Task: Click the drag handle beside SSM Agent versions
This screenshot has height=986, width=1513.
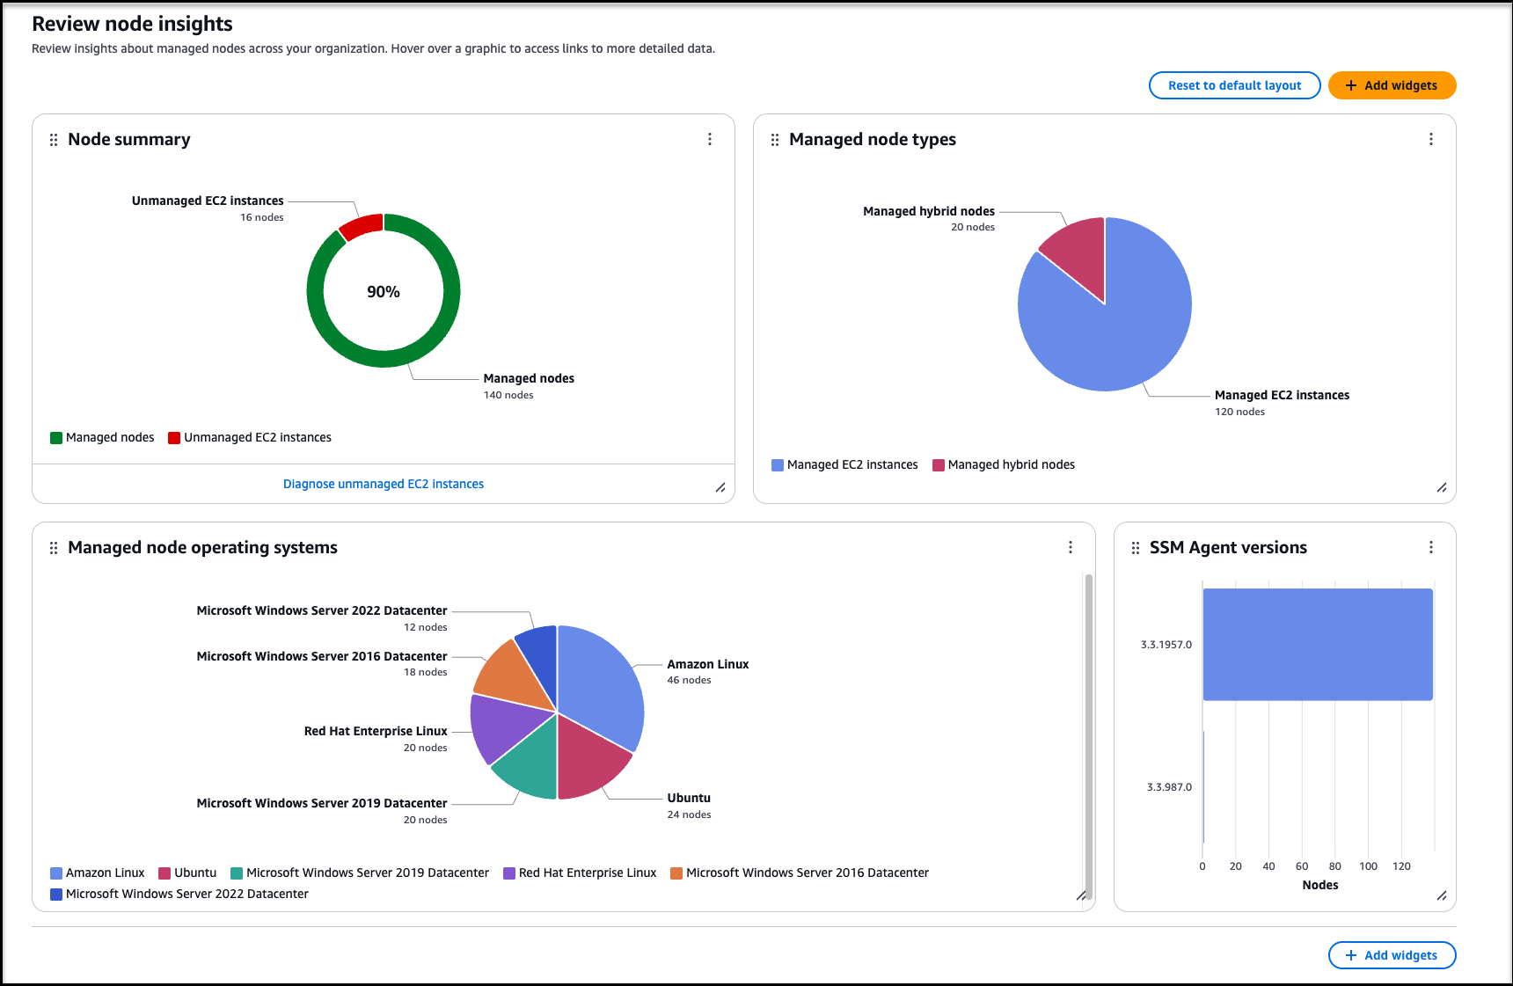Action: click(1134, 547)
